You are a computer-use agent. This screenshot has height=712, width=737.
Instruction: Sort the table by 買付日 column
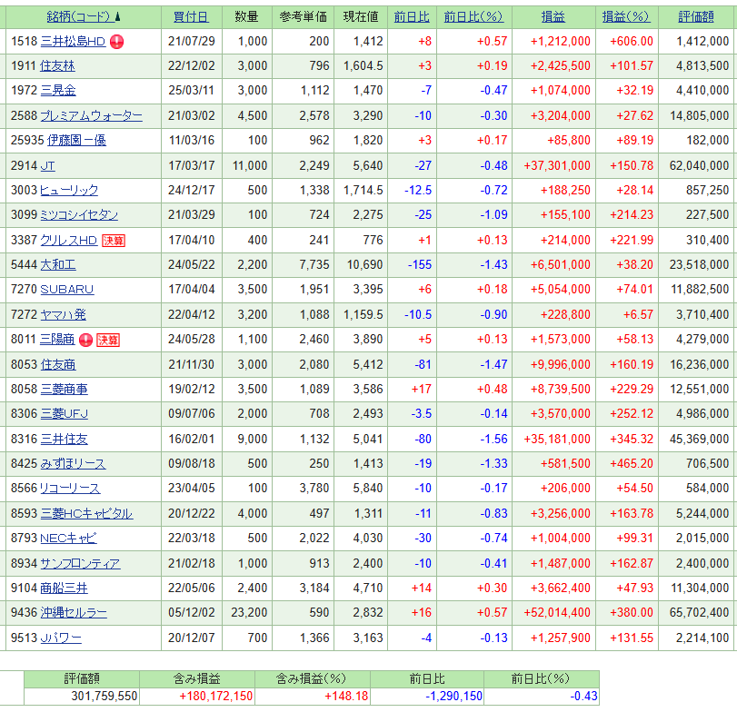190,16
